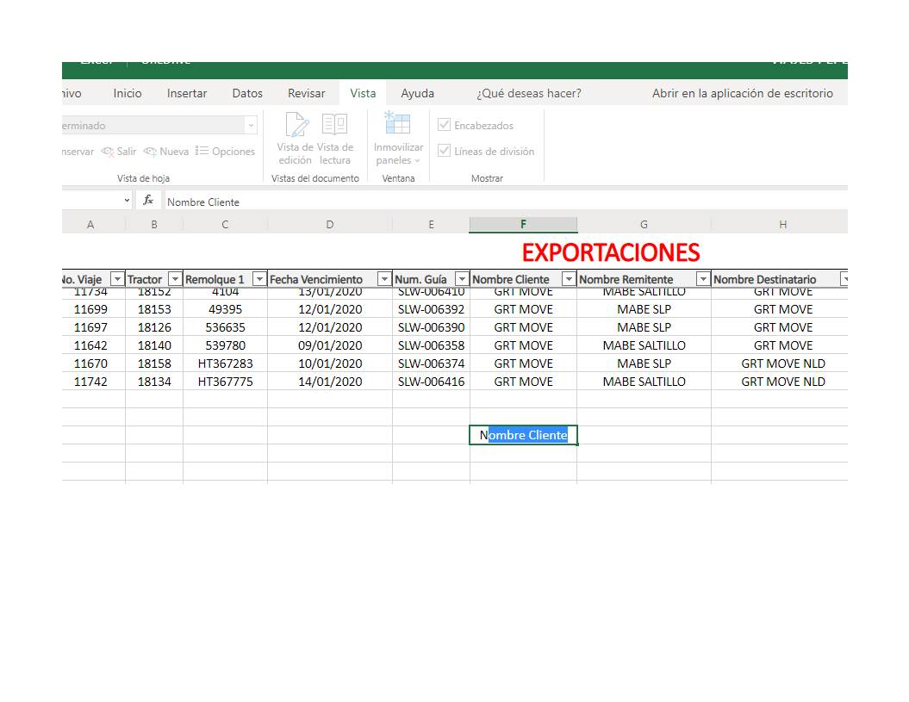Switch to the Datos tab
Viewport: 909px width, 702px height.
click(x=247, y=93)
